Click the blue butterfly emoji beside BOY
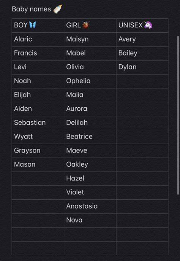Screen dimensions: 180x261 pyautogui.click(x=32, y=25)
